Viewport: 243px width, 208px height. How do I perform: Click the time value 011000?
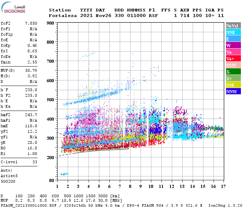(x=136, y=16)
